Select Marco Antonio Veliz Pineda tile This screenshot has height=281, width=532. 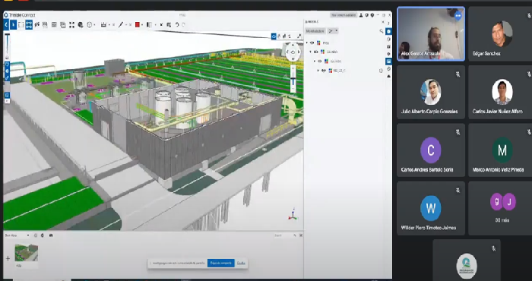point(502,150)
